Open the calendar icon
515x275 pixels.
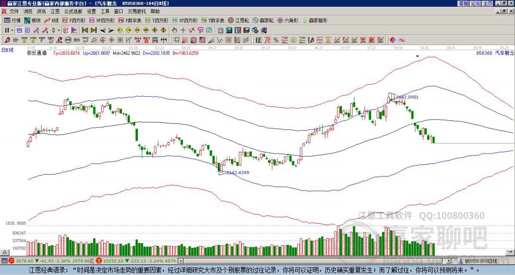tap(220, 31)
